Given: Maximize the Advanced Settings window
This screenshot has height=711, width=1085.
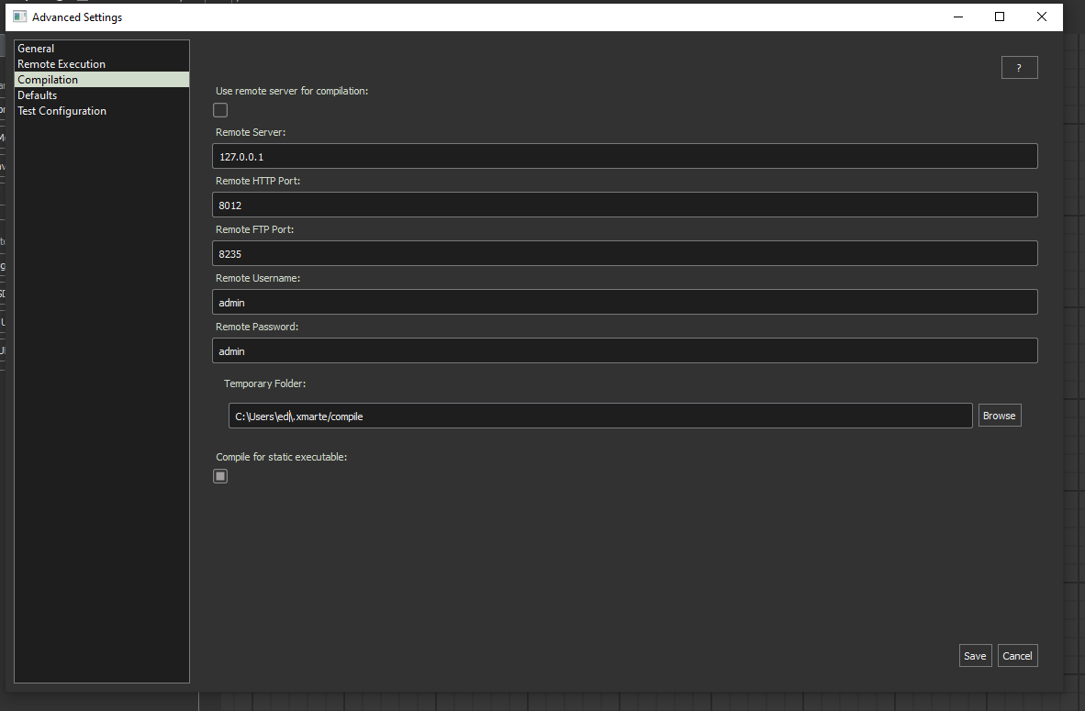Looking at the screenshot, I should [x=1000, y=17].
